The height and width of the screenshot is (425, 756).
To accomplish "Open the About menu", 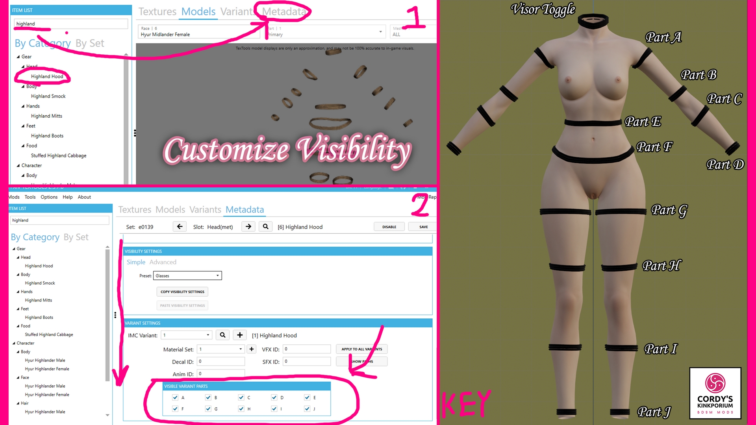I will point(84,197).
